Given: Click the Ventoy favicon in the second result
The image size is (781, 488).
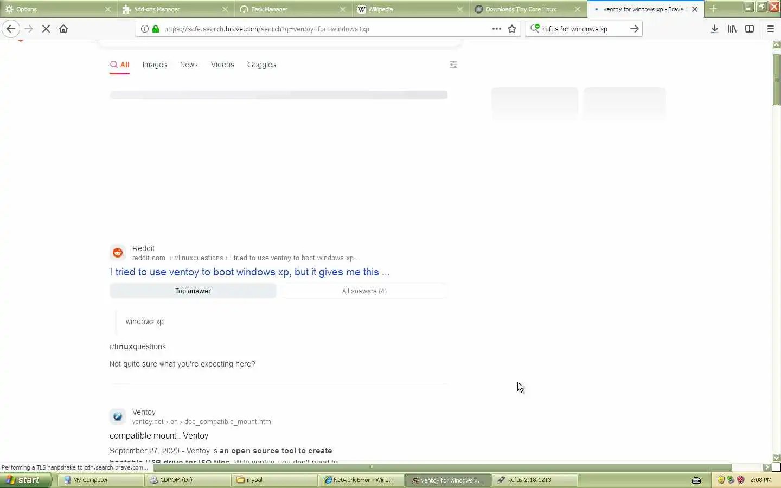Looking at the screenshot, I should pos(118,416).
